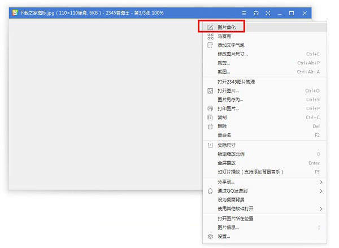The width and height of the screenshot is (339, 248).
Task: Choose 裁剪... from the context menu
Action: pos(265,63)
